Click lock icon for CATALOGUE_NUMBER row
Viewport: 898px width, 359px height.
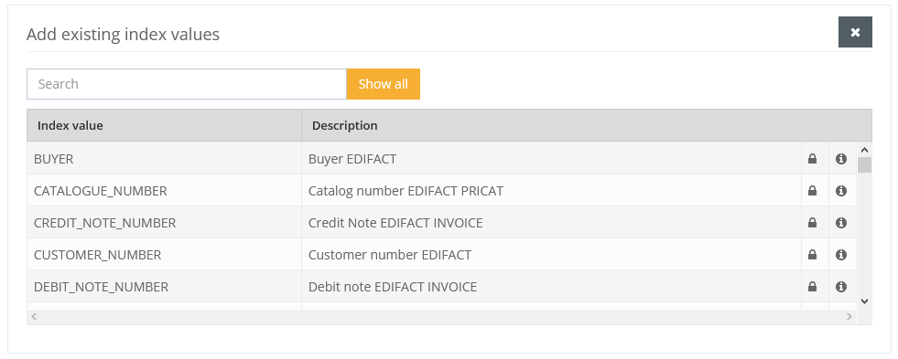click(x=812, y=190)
